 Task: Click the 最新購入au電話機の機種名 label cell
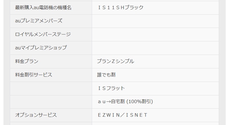(51, 8)
